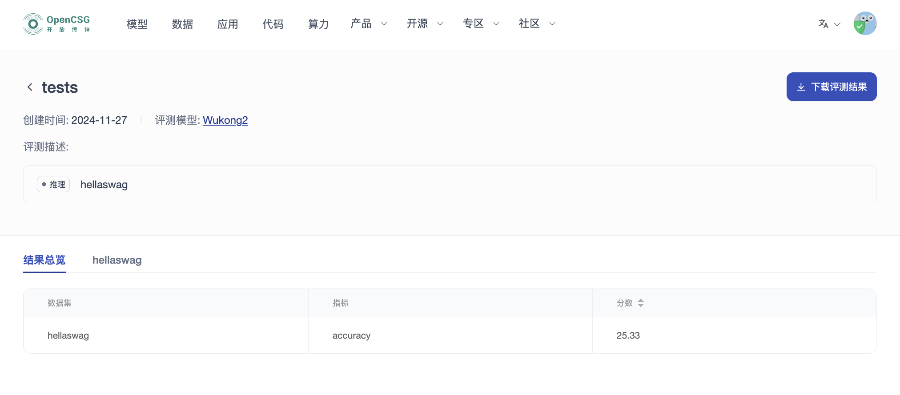This screenshot has width=900, height=395.
Task: Expand the 开源 dropdown menu
Action: coord(425,24)
